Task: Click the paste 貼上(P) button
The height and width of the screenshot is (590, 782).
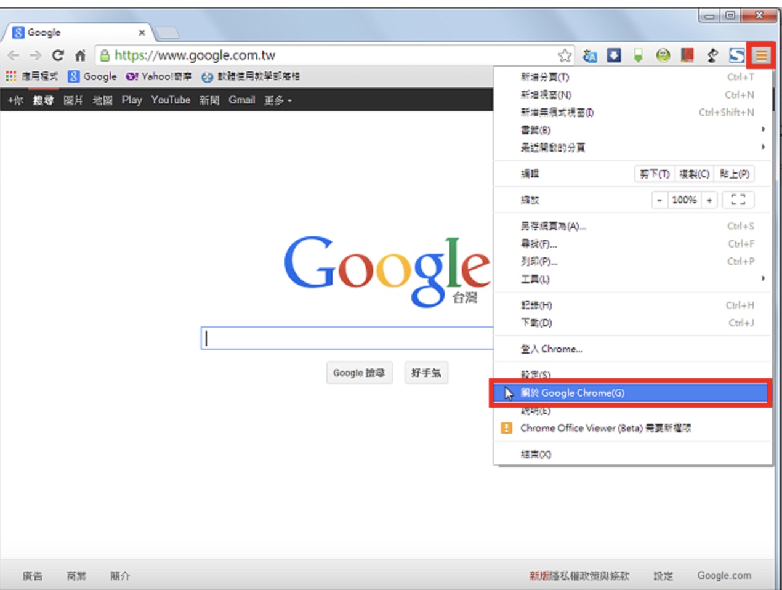Action: (x=735, y=174)
